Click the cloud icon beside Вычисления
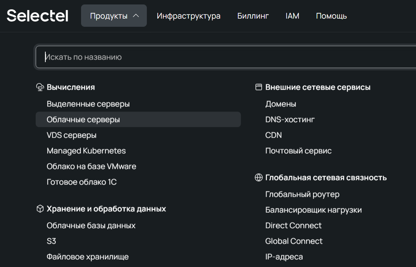Viewport: 416px width, 267px height. 40,87
